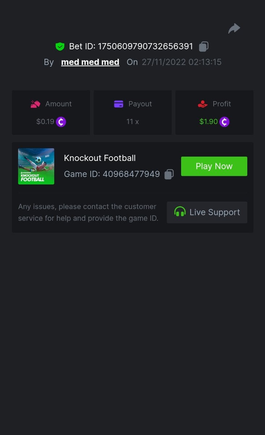
Task: Copy the Game ID number
Action: click(169, 174)
